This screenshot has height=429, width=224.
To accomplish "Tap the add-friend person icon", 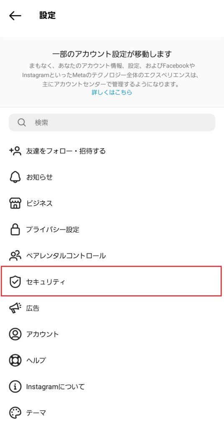I will 15,151.
